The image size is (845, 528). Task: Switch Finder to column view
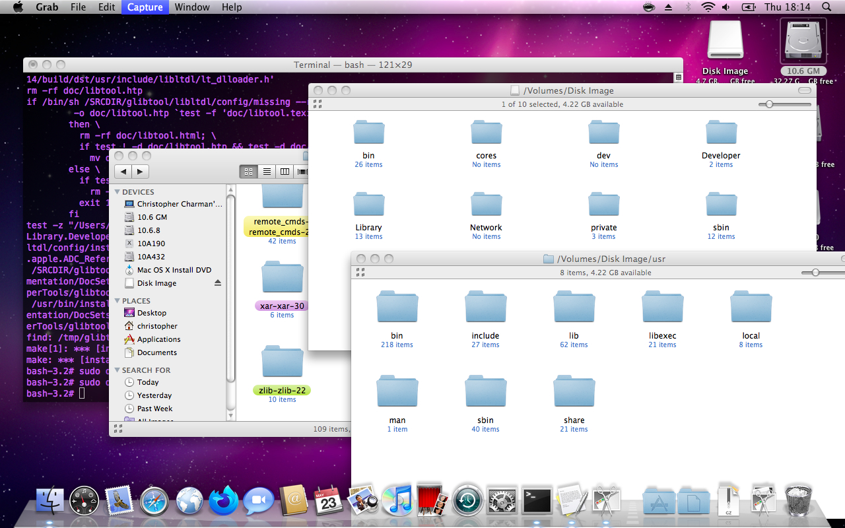[x=285, y=172]
